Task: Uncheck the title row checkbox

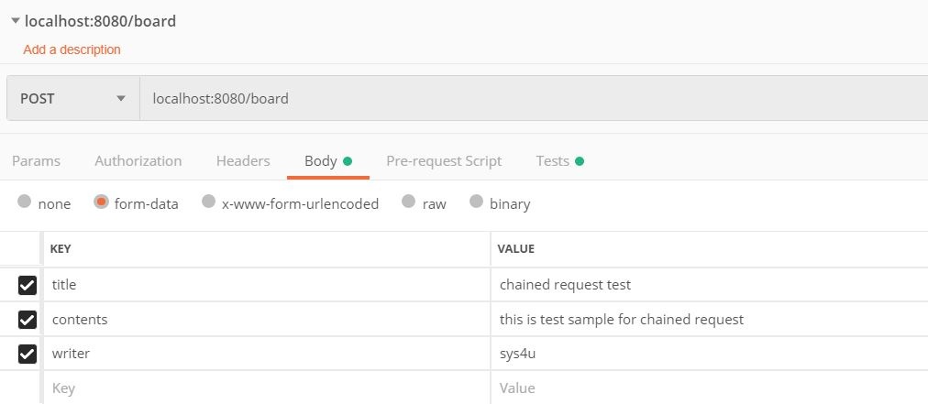Action: click(28, 286)
